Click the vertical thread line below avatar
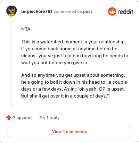Image resolution: width=139 pixels, height=143 pixels. tap(11, 63)
